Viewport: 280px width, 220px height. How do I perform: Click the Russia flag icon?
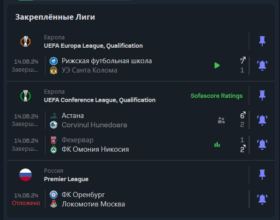[x=26, y=175]
